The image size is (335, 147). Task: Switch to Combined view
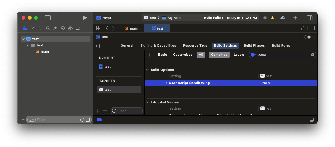click(219, 55)
